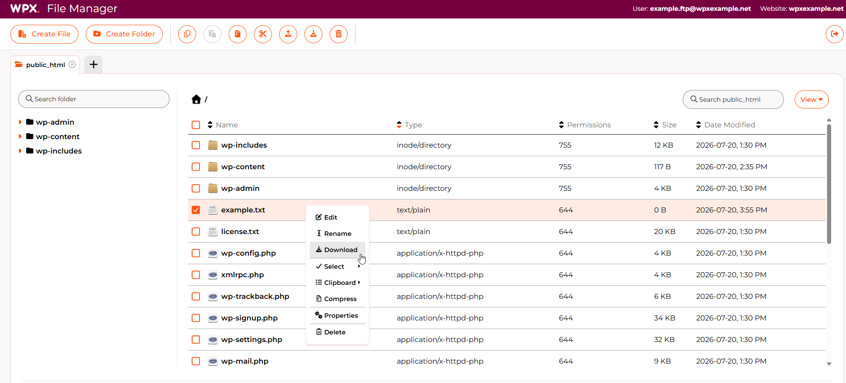Click the wp-trackback.php PHP file icon
The height and width of the screenshot is (383, 846).
point(213,296)
